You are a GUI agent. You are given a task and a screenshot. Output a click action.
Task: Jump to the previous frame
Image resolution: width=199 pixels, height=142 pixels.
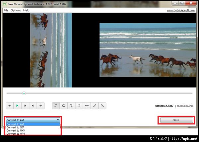coord(25,106)
